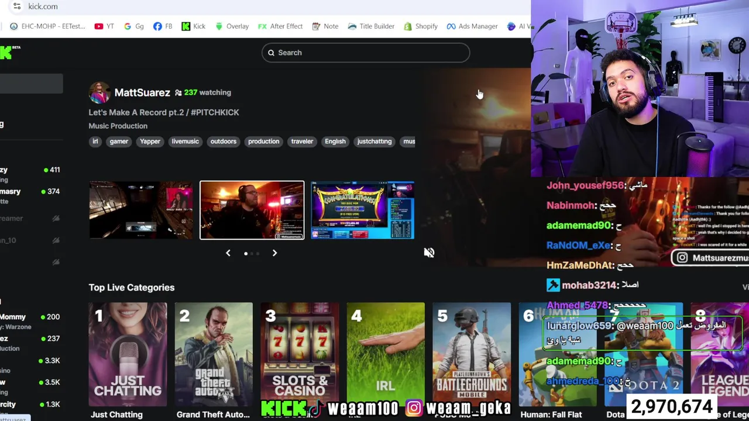Select the gamer tag

tap(119, 142)
